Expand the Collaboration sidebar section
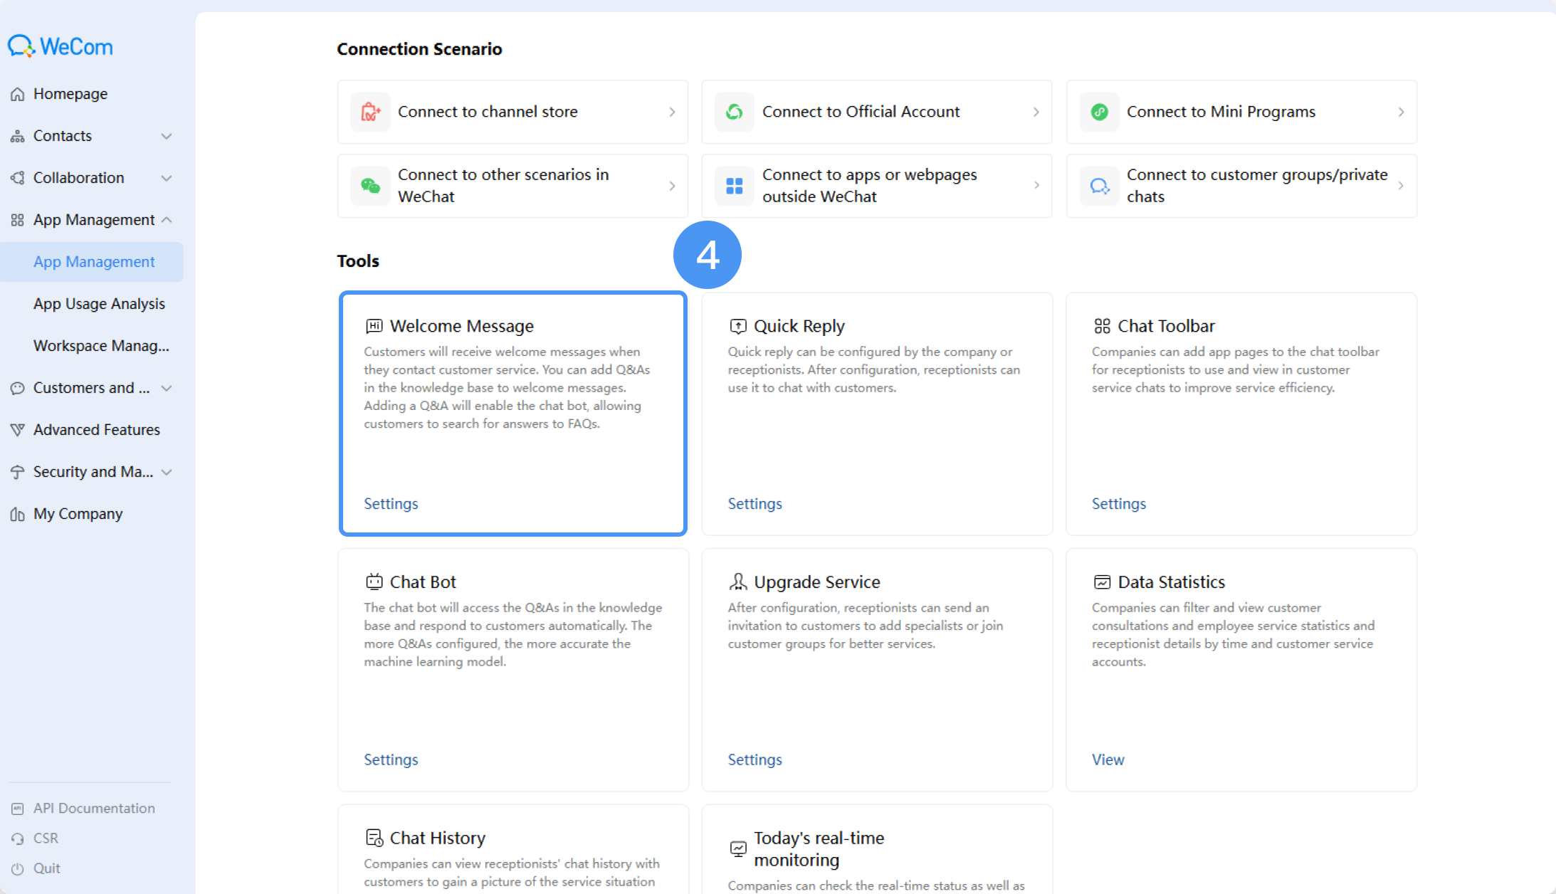Viewport: 1556px width, 894px height. [x=92, y=178]
